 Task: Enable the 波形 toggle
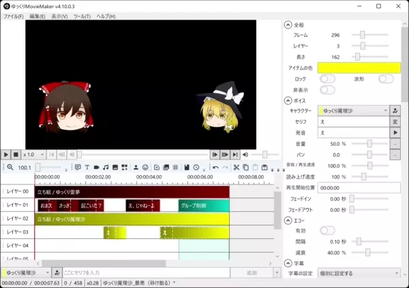[x=386, y=79]
